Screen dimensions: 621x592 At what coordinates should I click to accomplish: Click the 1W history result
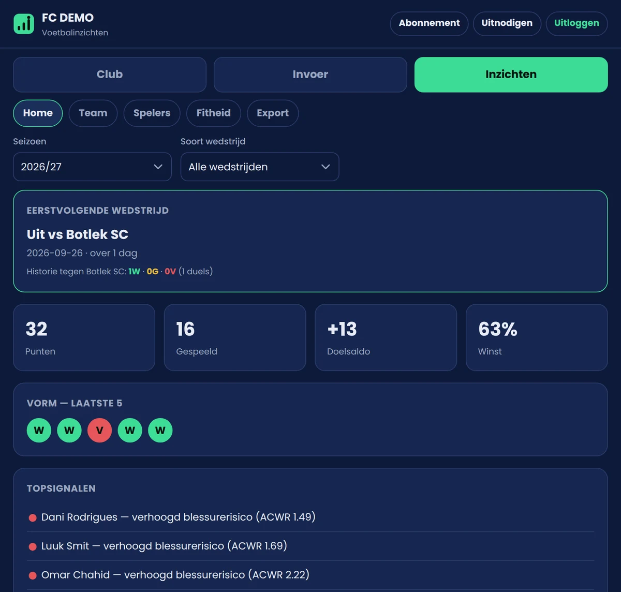tap(134, 271)
